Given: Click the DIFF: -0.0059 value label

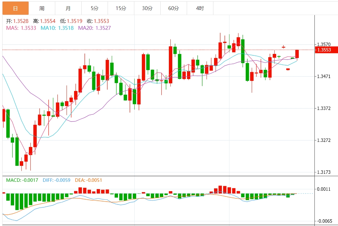Looking at the screenshot, I should (x=56, y=180).
